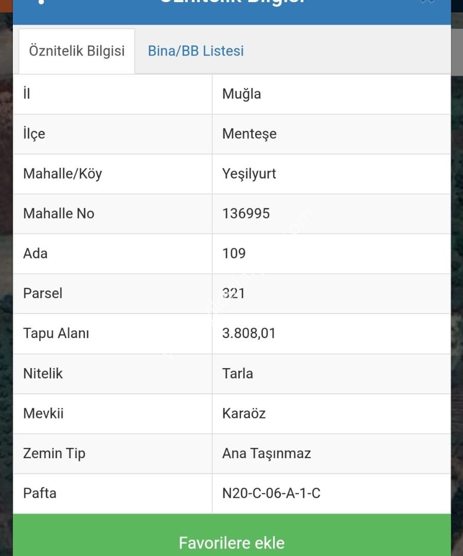The width and height of the screenshot is (463, 556).
Task: Click the Pafta value N20-C-06-A-1-C
Action: point(271,493)
